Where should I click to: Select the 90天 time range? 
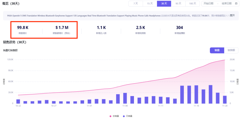click(x=178, y=4)
